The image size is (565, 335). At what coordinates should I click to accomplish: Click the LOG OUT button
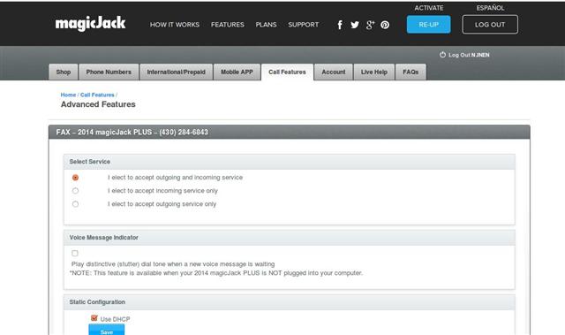point(490,25)
